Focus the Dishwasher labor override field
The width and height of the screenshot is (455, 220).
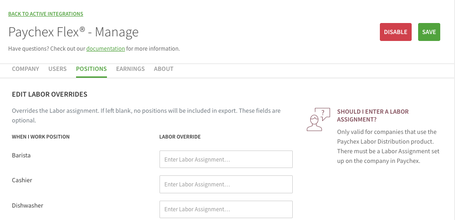point(226,209)
